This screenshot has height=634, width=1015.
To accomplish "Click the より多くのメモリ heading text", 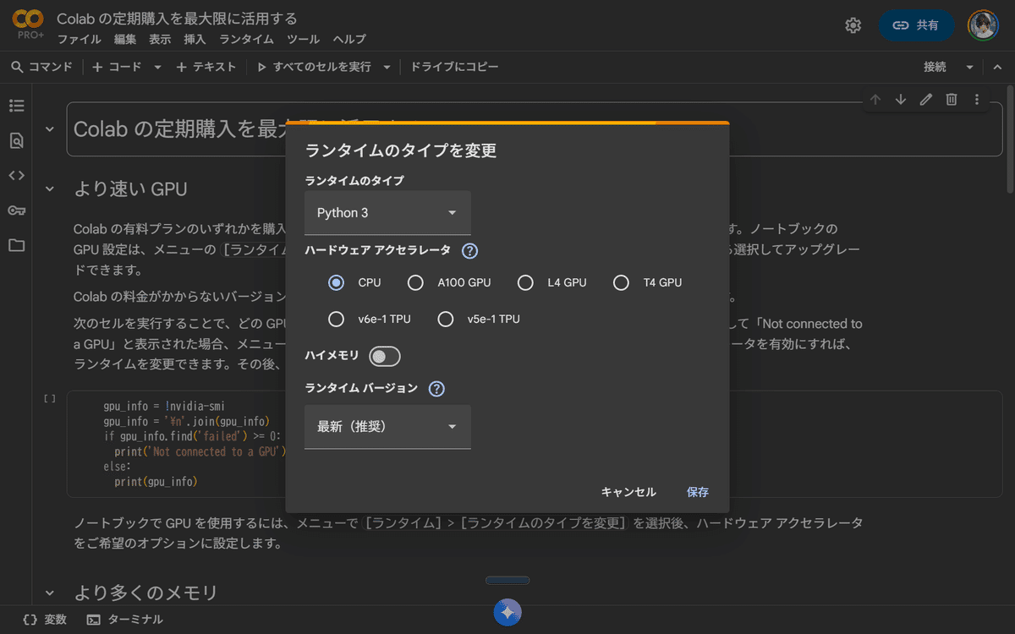I will [x=145, y=593].
